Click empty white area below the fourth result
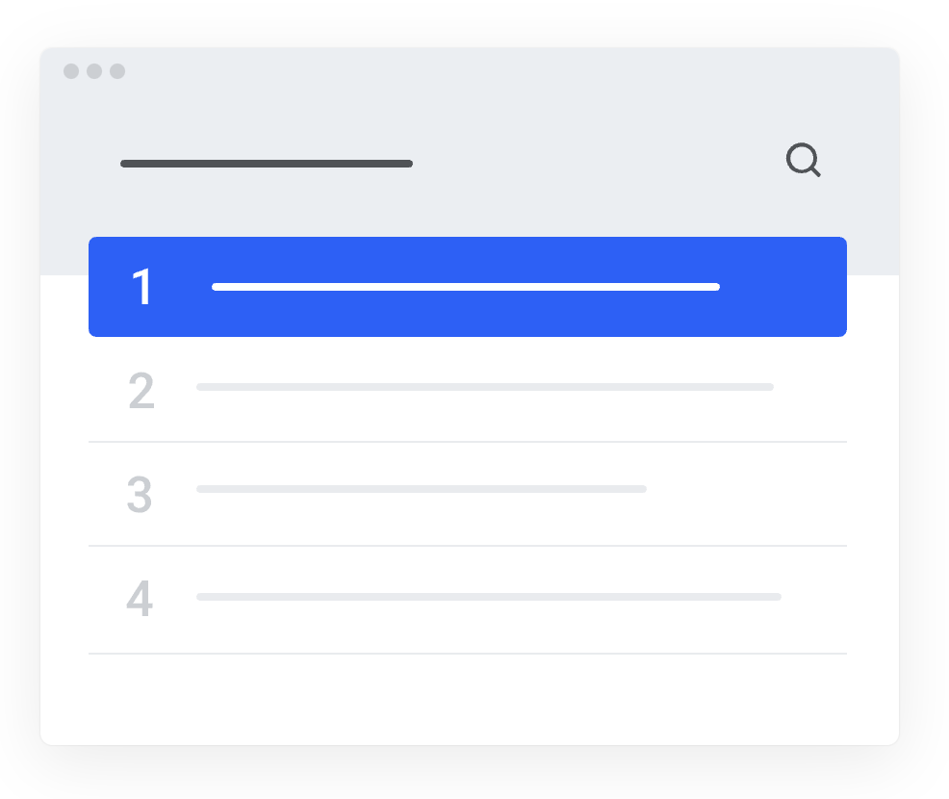The width and height of the screenshot is (949, 799). pyautogui.click(x=468, y=699)
